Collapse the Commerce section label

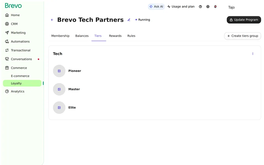pyautogui.click(x=19, y=68)
